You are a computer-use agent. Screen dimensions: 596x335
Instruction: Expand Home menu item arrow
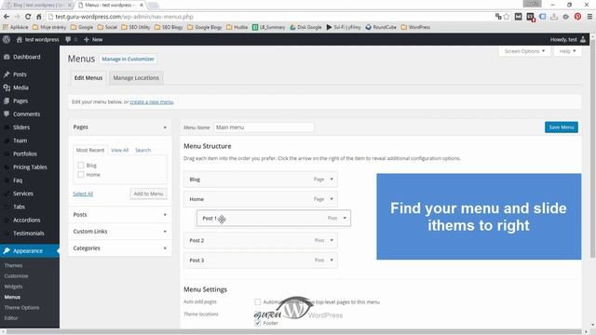[332, 199]
